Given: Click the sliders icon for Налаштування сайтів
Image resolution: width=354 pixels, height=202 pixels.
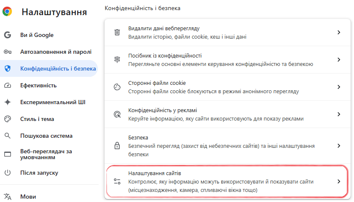Looking at the screenshot, I should pos(117,181).
